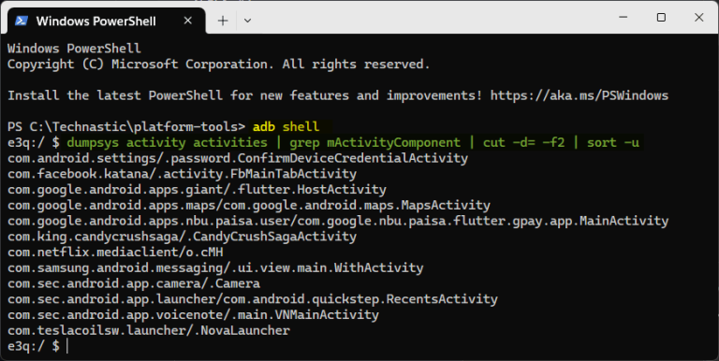Click the com.facebook.katana FbMainTabActivity line
The height and width of the screenshot is (361, 719).
click(182, 174)
